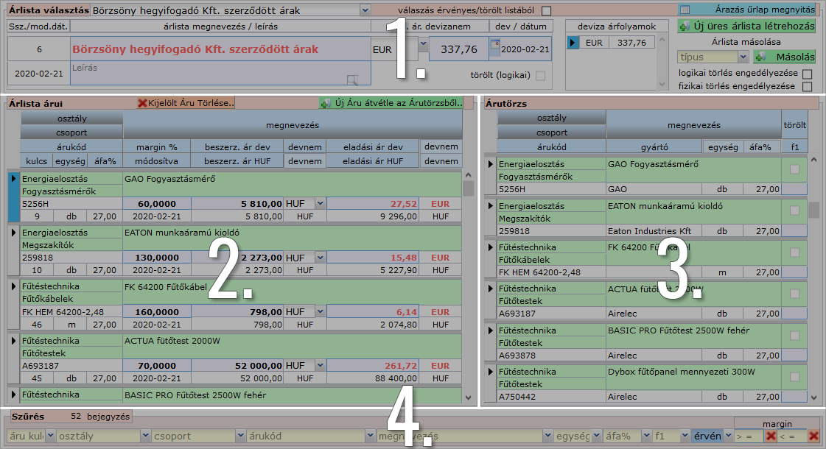Click the green plus icon on Új Áru átvétle az Árutörzsből

pos(325,103)
